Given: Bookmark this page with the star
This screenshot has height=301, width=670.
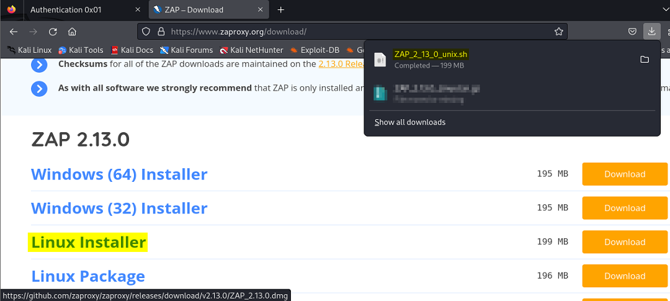Looking at the screenshot, I should pyautogui.click(x=558, y=32).
